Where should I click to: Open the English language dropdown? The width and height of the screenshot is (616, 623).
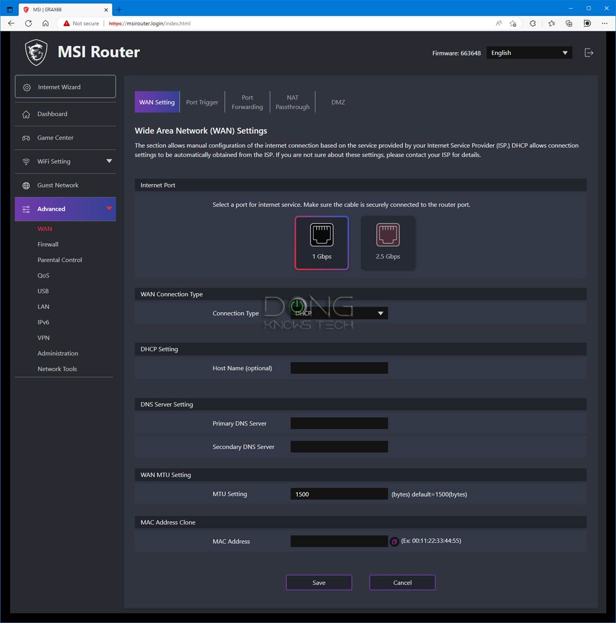529,53
